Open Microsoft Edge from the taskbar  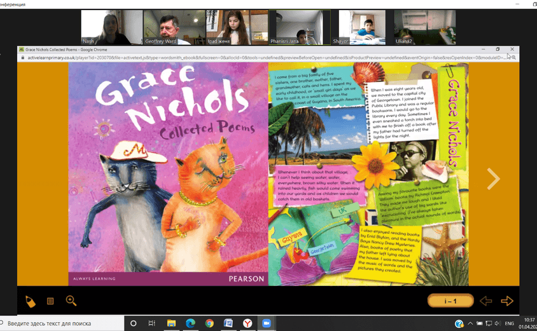click(190, 323)
